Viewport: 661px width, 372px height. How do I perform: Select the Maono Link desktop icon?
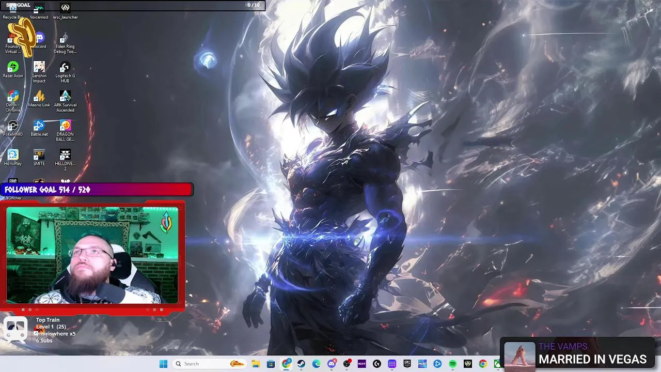[39, 100]
